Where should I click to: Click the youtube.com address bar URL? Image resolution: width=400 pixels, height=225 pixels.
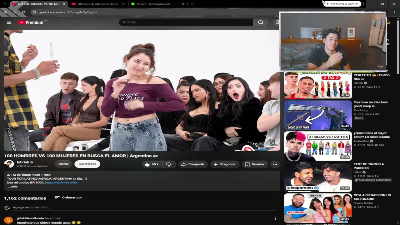click(68, 12)
